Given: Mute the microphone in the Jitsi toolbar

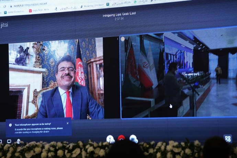Looking at the screenshot, I should (x=110, y=139).
